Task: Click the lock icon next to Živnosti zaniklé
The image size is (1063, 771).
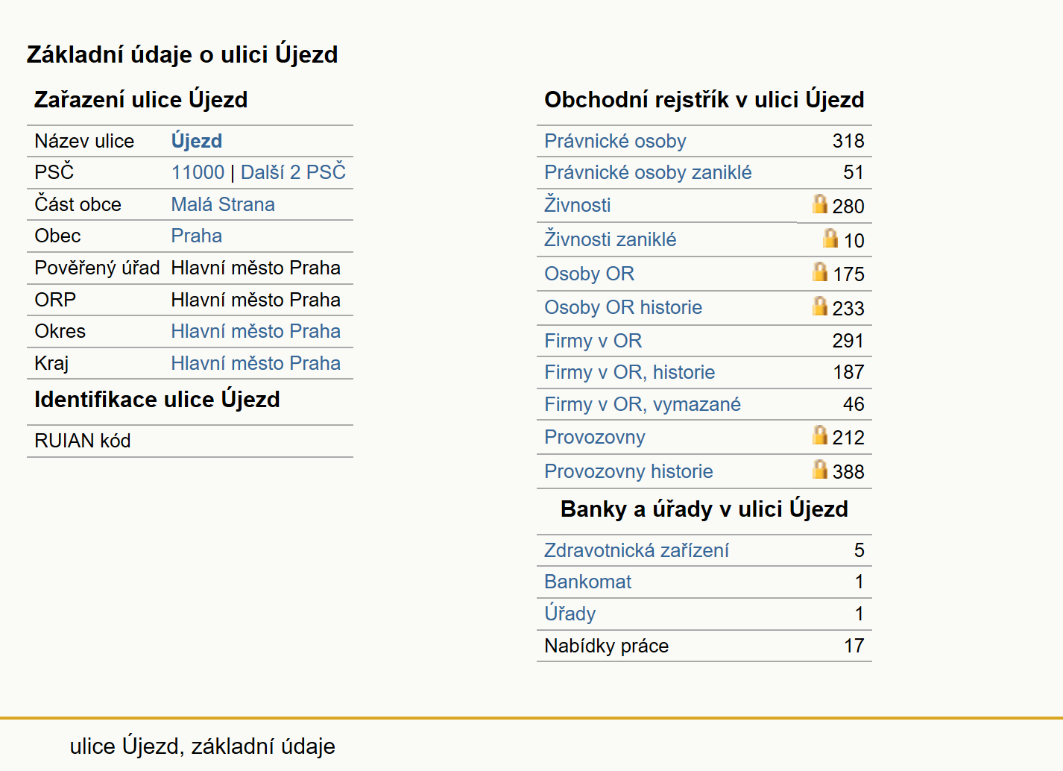Action: coord(830,238)
